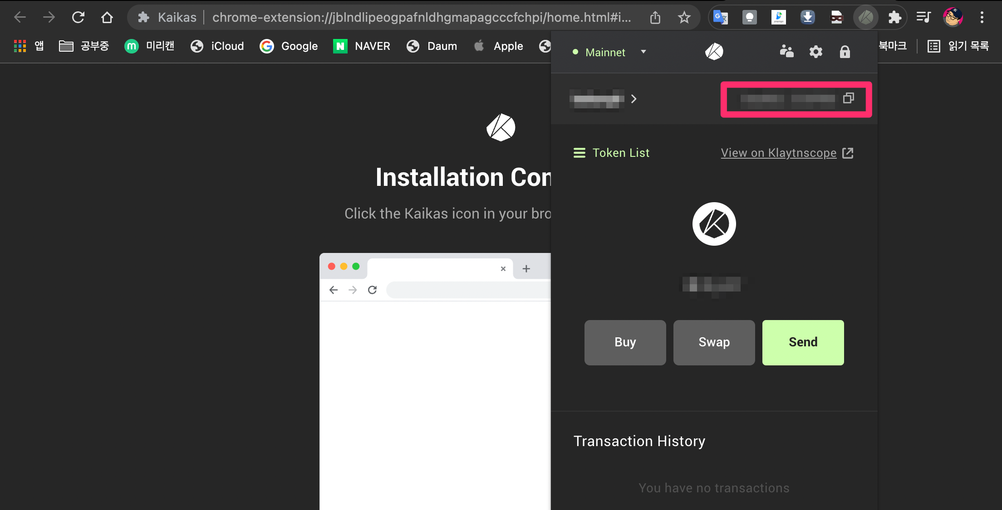Click the Google Translate extension icon
Viewport: 1002px width, 510px height.
coord(720,18)
